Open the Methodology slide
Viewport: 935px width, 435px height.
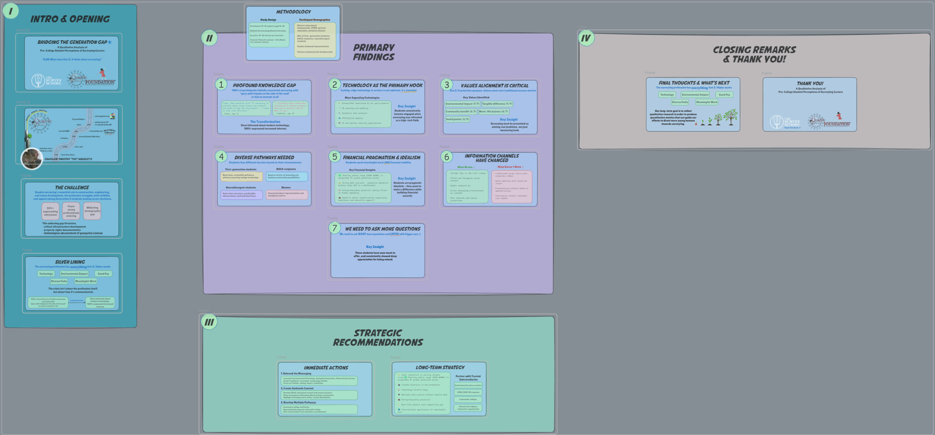[x=293, y=12]
